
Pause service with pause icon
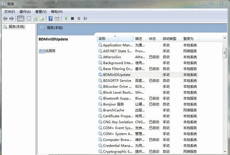pos(79,18)
